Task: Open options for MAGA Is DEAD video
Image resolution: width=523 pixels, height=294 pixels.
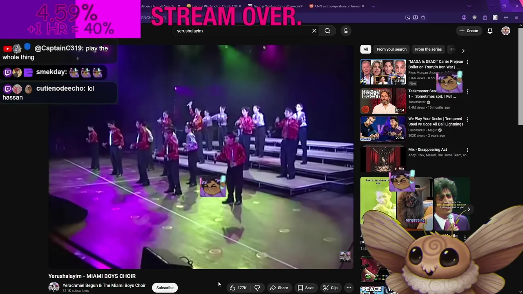Action: click(467, 62)
